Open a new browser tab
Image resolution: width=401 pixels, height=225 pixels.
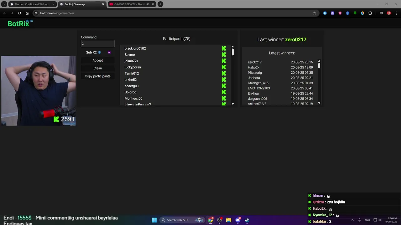160,4
